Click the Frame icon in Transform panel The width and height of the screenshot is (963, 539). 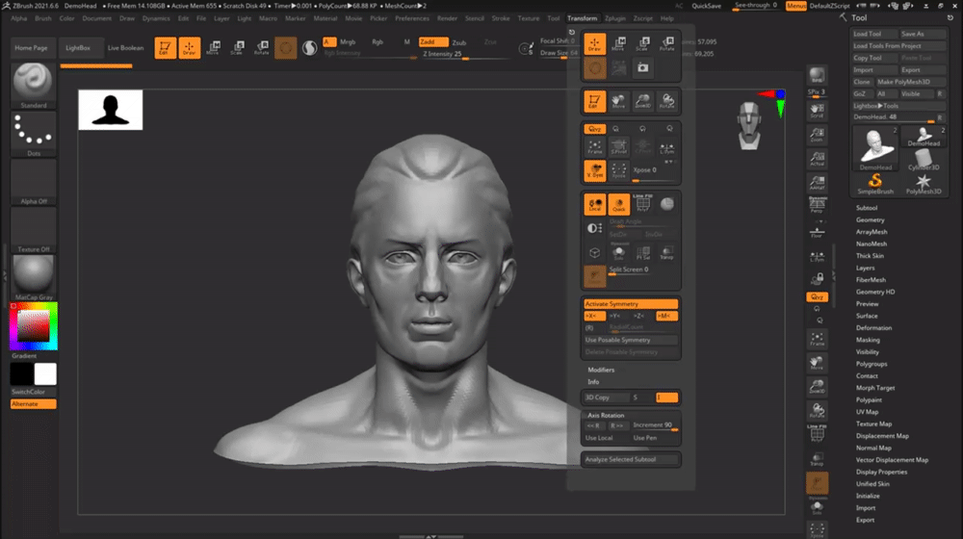(594, 146)
